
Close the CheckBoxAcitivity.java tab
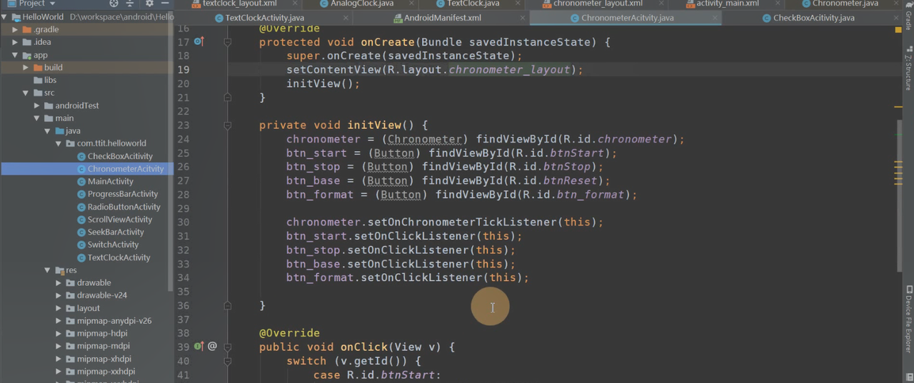[895, 18]
